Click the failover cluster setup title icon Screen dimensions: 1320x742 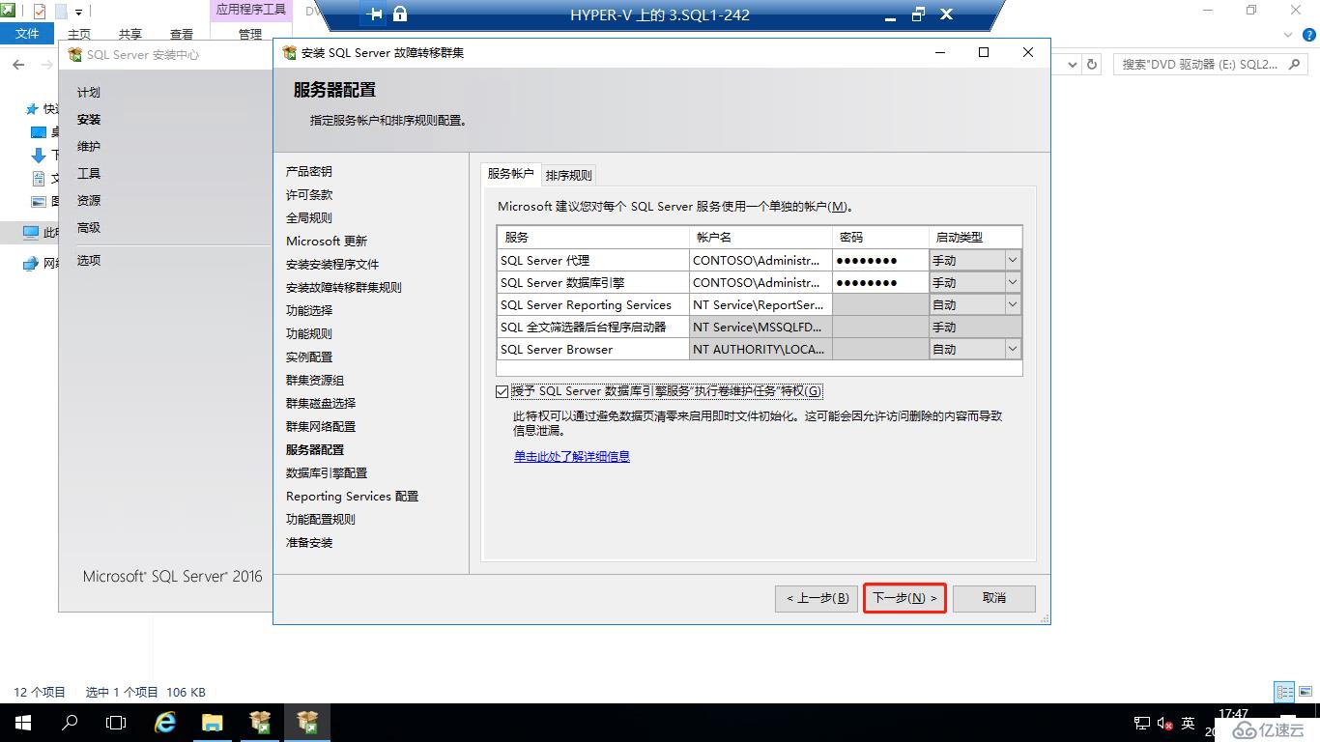tap(289, 52)
